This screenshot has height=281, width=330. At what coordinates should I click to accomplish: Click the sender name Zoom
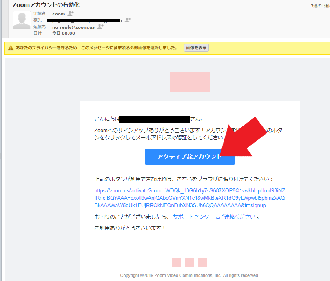(58, 14)
